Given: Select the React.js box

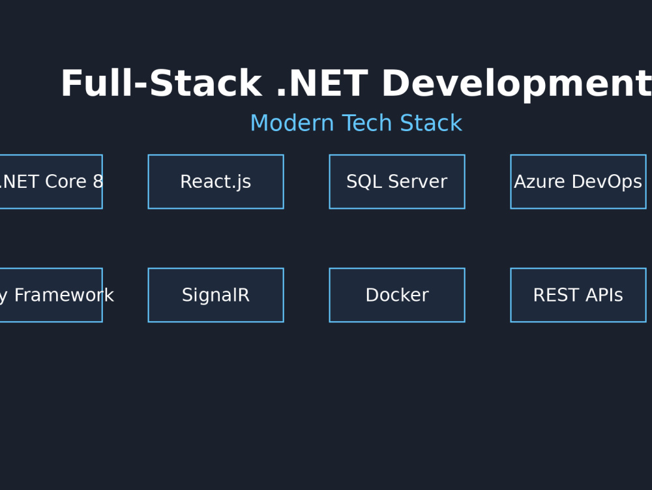Looking at the screenshot, I should click(216, 182).
